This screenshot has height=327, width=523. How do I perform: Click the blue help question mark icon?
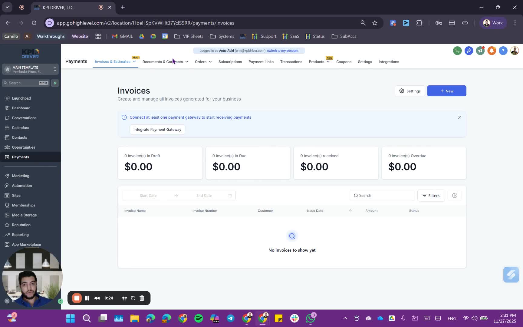pos(503,51)
